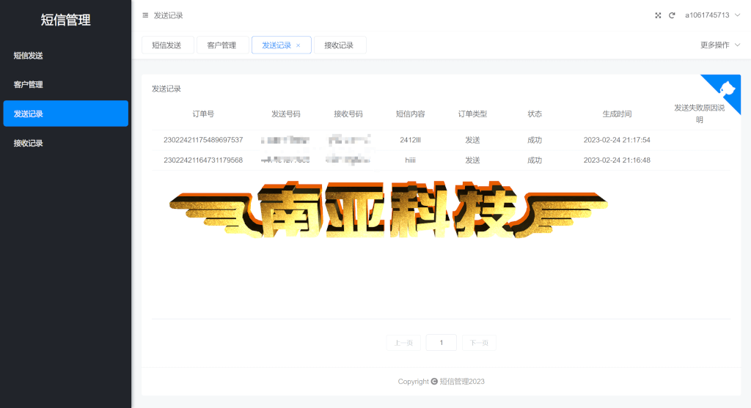The image size is (751, 408).
Task: Select 发送记录 in the sidebar
Action: [x=65, y=114]
